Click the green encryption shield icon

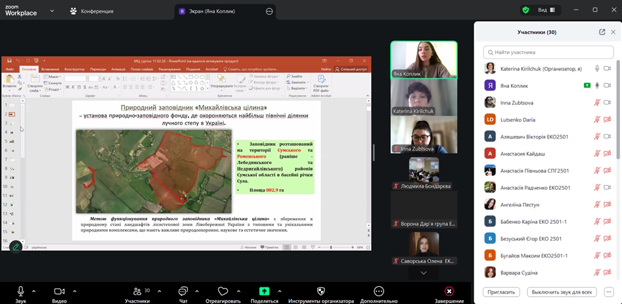(x=525, y=10)
